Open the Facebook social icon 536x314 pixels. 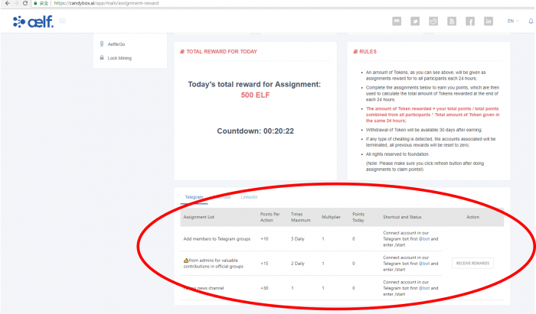(x=470, y=21)
